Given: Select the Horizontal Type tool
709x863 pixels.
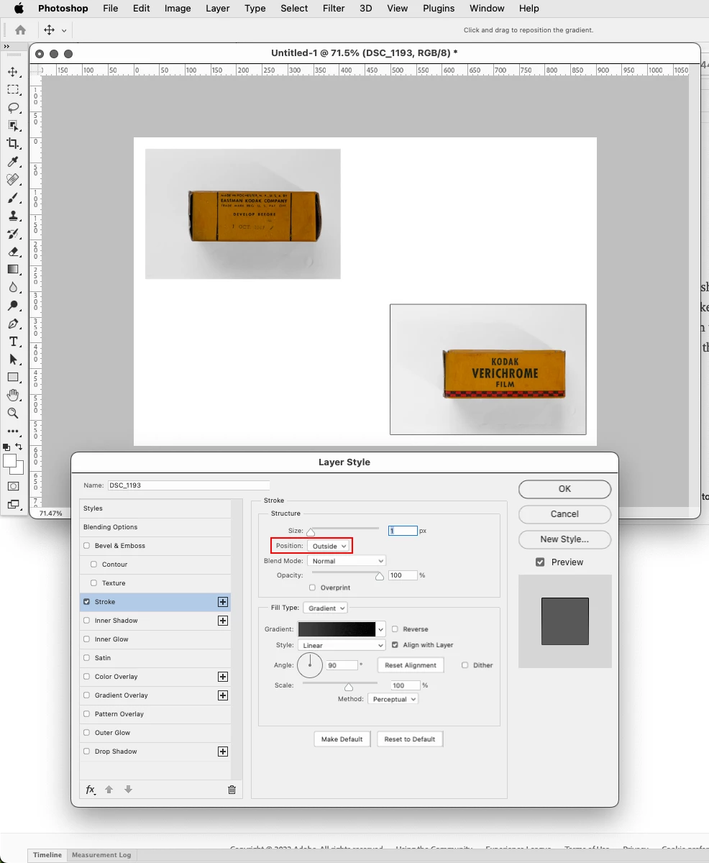Looking at the screenshot, I should tap(13, 342).
